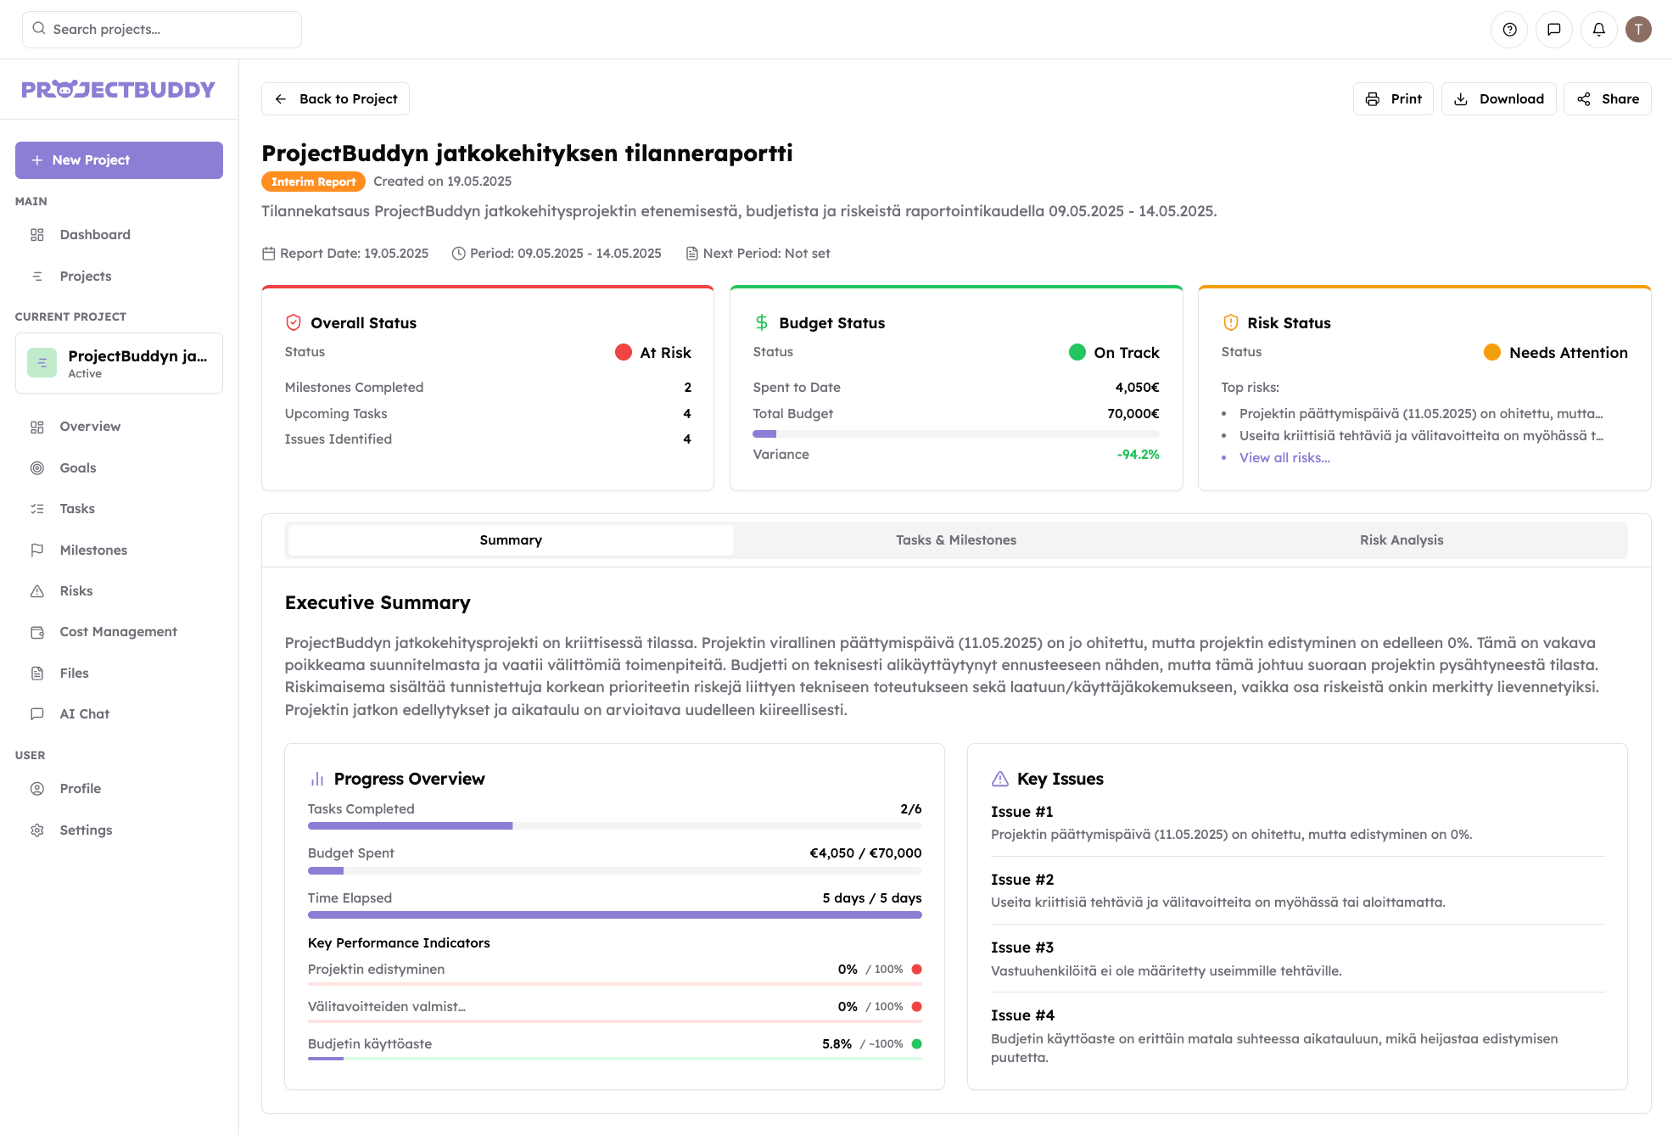Click the Period clock icon
This screenshot has width=1673, height=1135.
tap(459, 254)
